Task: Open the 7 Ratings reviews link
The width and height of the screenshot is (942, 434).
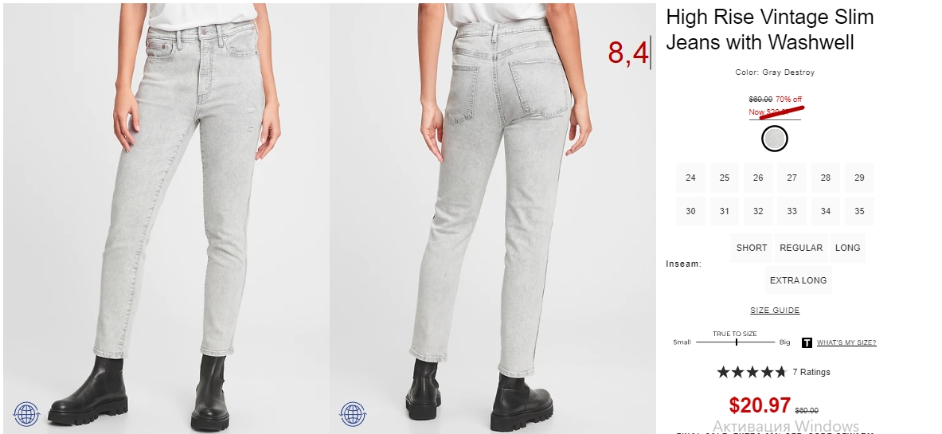Action: 811,372
